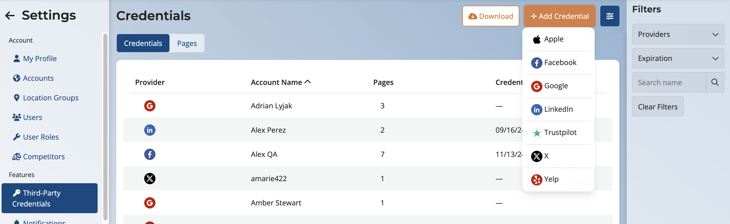Focus the Search name input field
Image resolution: width=730 pixels, height=224 pixels.
(669, 82)
